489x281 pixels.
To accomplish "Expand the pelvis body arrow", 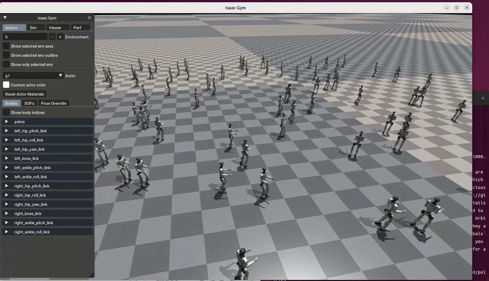I will coord(6,122).
